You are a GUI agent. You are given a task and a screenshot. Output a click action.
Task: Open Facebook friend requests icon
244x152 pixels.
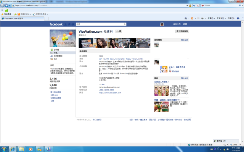66,24
